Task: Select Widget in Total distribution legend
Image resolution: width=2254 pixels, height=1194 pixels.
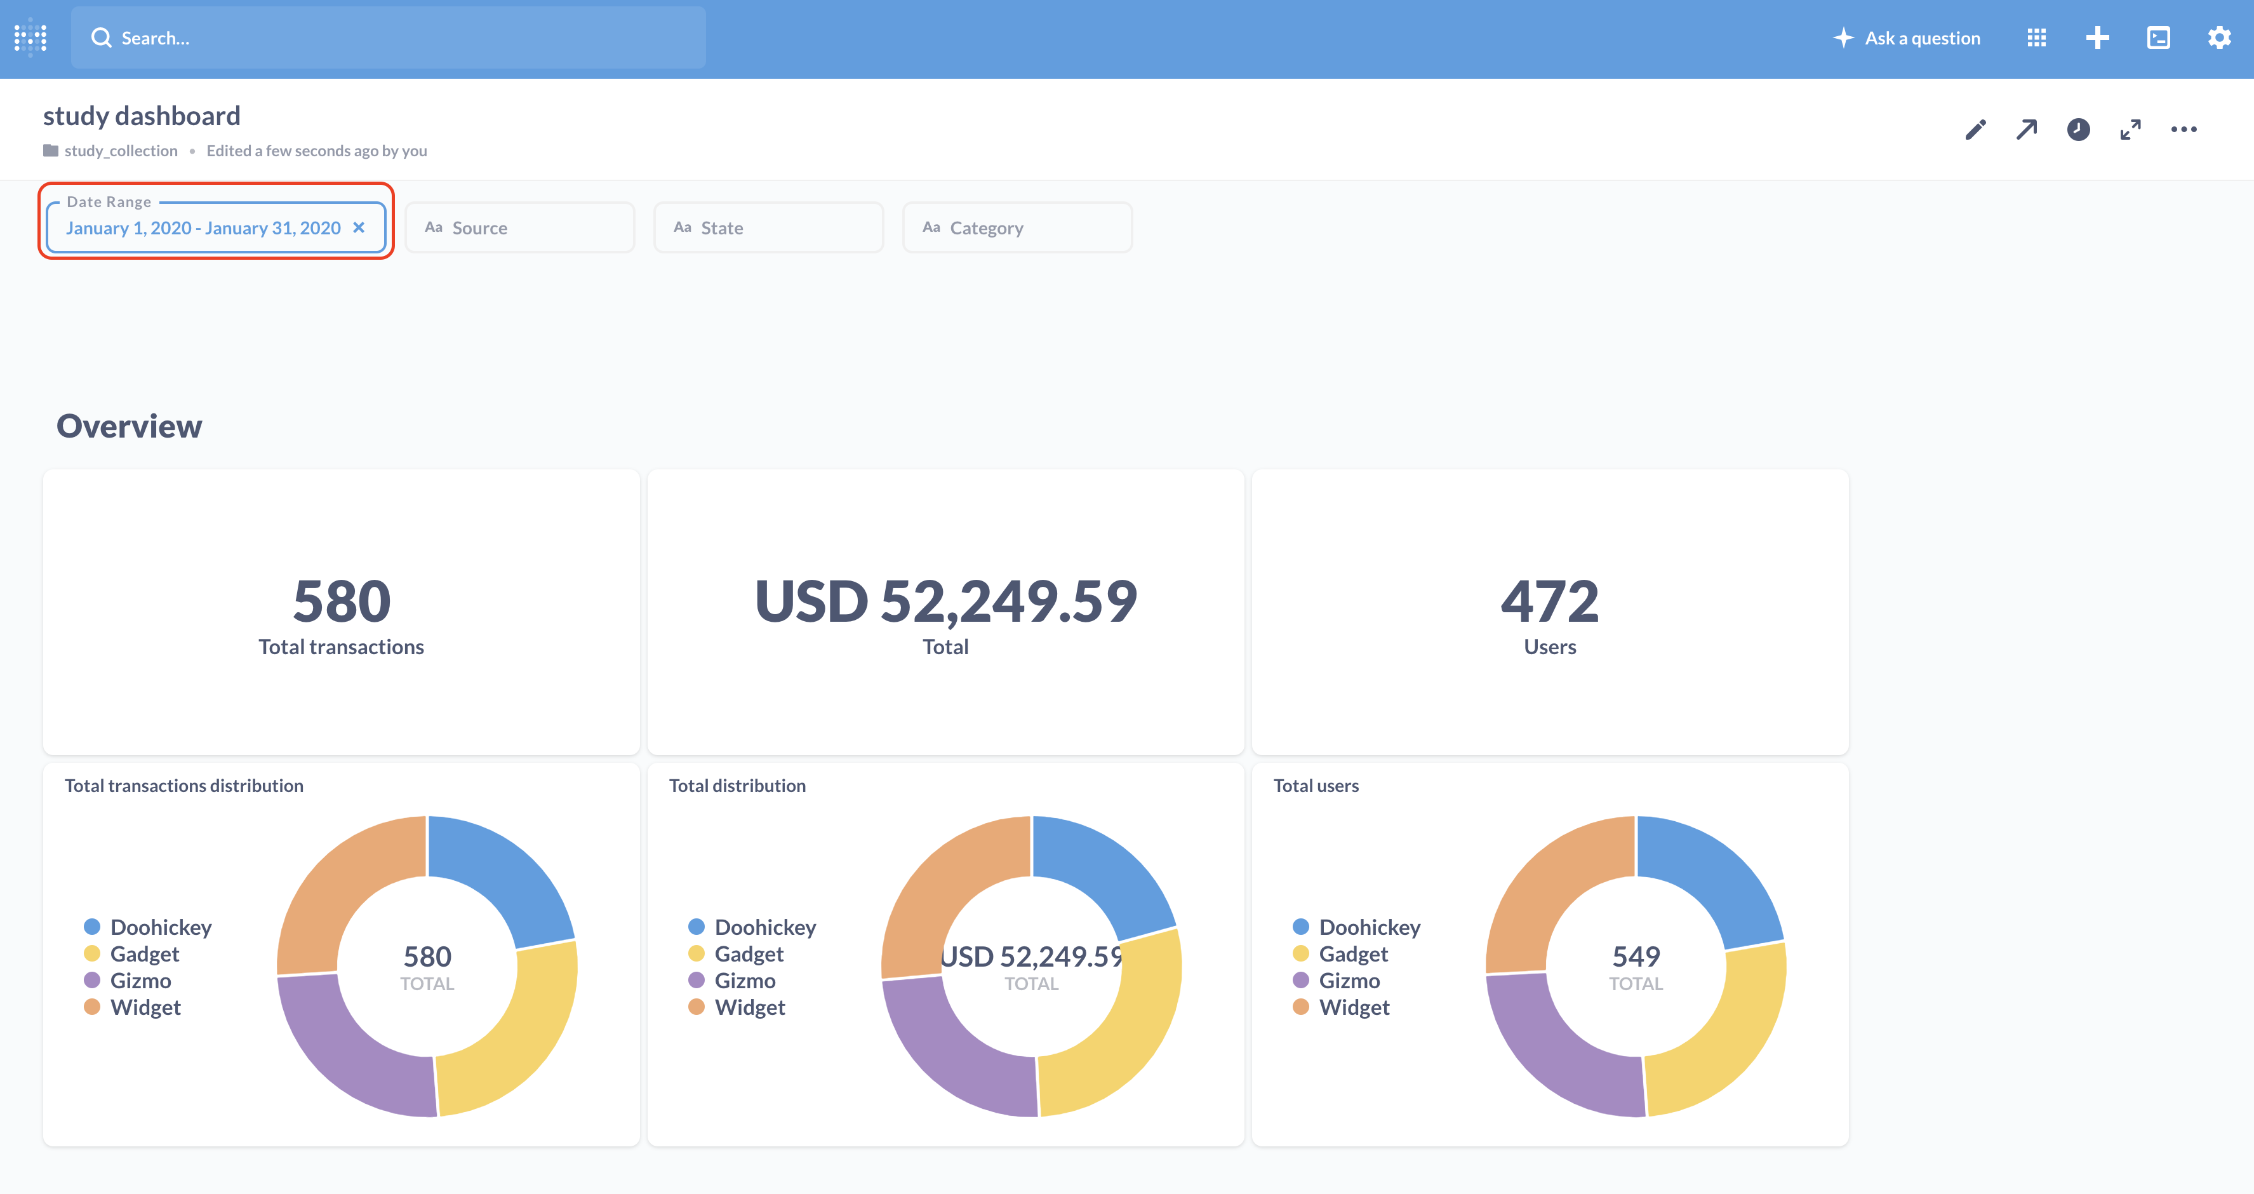Action: 737,1007
